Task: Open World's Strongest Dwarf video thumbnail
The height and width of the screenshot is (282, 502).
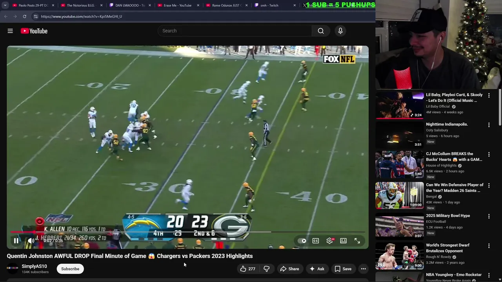Action: tap(400, 256)
